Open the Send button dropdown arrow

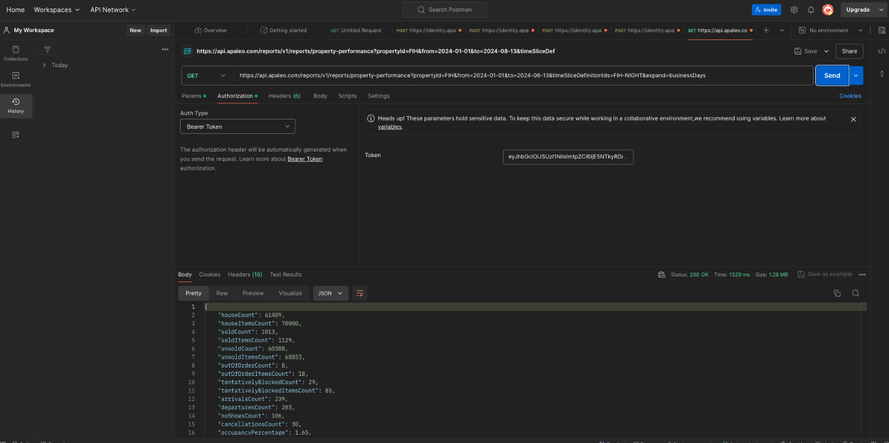click(x=856, y=75)
